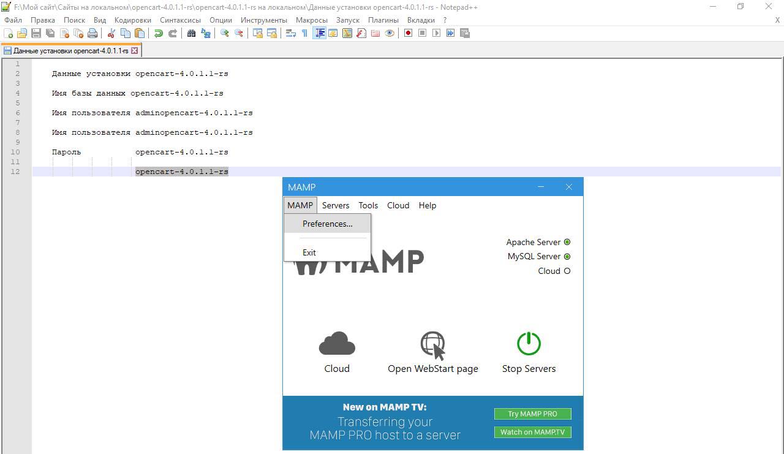Open Find with the binoculars icon
784x454 pixels.
pos(191,33)
